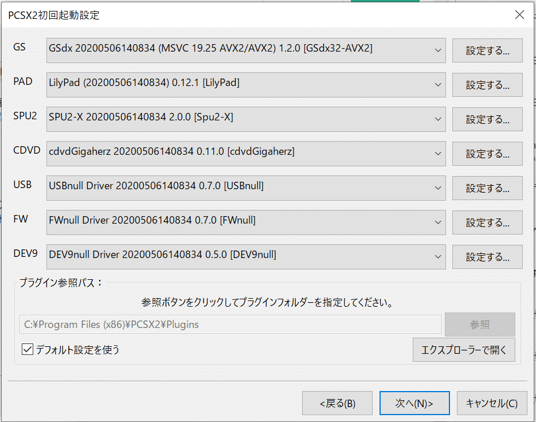
Task: Open the USBnull Driver dropdown
Action: [246, 188]
